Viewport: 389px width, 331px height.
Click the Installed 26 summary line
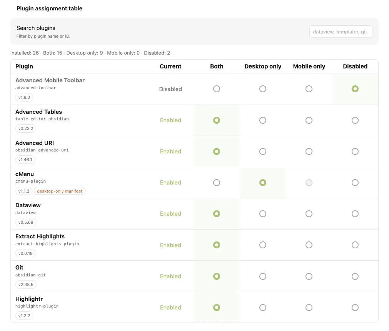[x=90, y=53]
